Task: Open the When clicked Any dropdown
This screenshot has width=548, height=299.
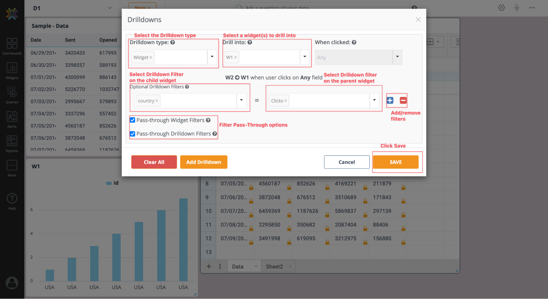Action: click(x=397, y=57)
